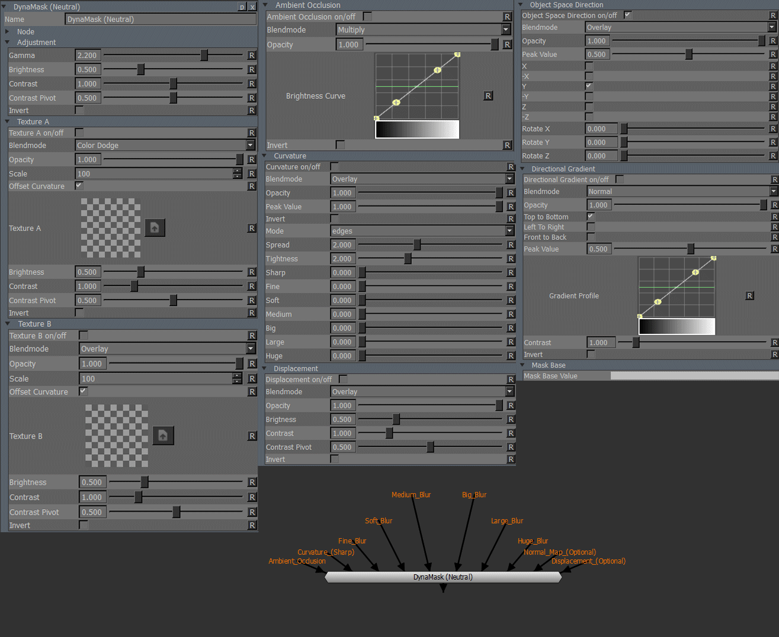Reset Brightness Curve with R button

pos(488,96)
